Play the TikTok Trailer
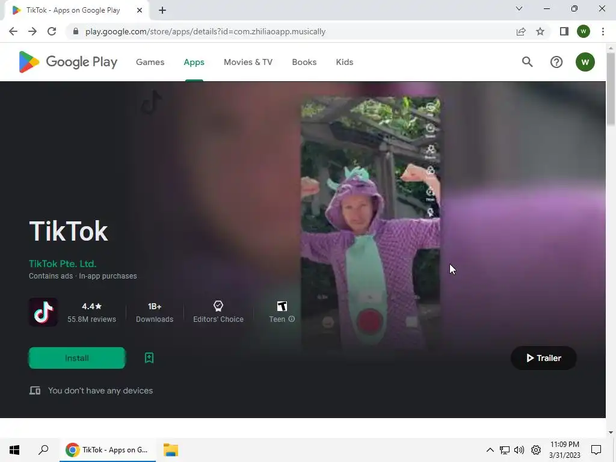 pyautogui.click(x=543, y=358)
